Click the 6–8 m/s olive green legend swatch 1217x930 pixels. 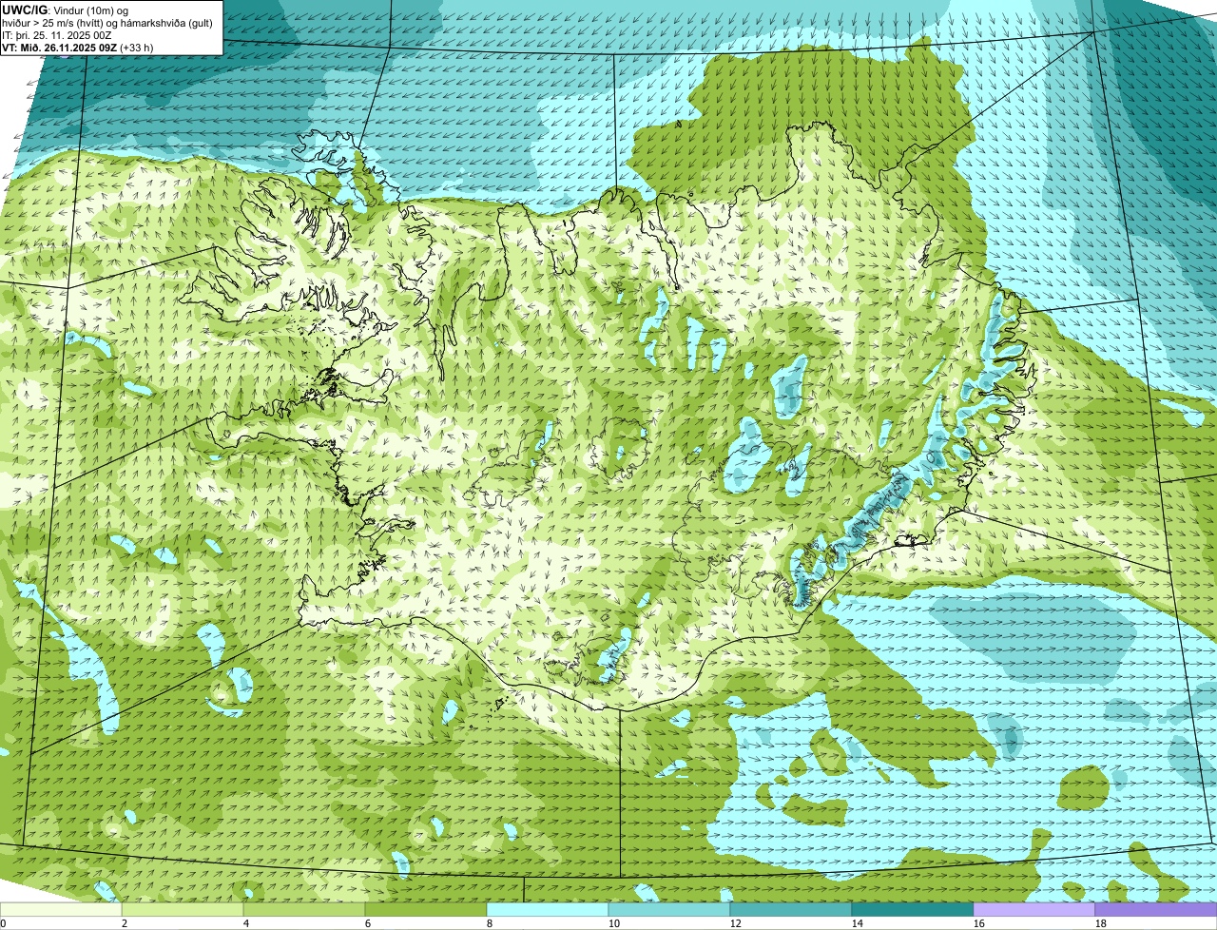[x=426, y=910]
